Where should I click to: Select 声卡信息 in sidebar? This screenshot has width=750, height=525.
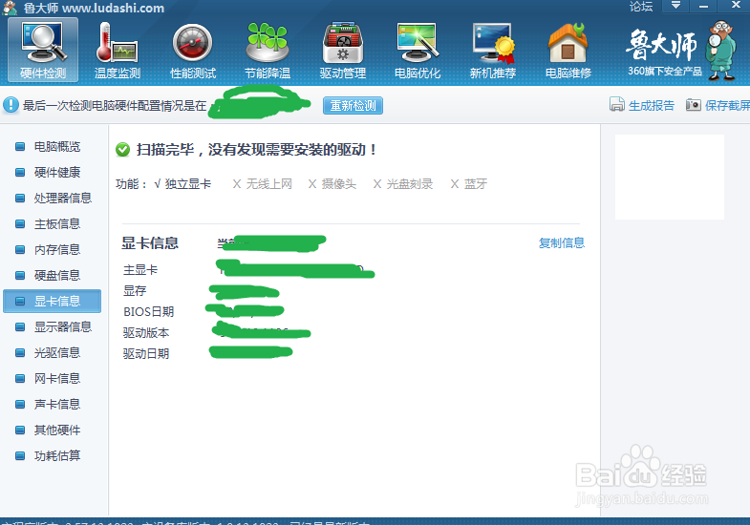[57, 405]
